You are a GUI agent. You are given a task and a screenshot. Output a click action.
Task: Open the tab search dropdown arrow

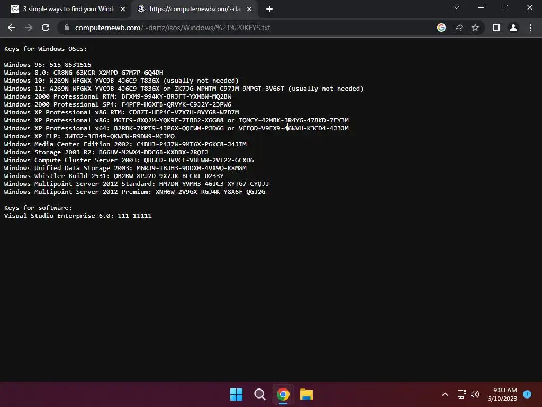[457, 7]
